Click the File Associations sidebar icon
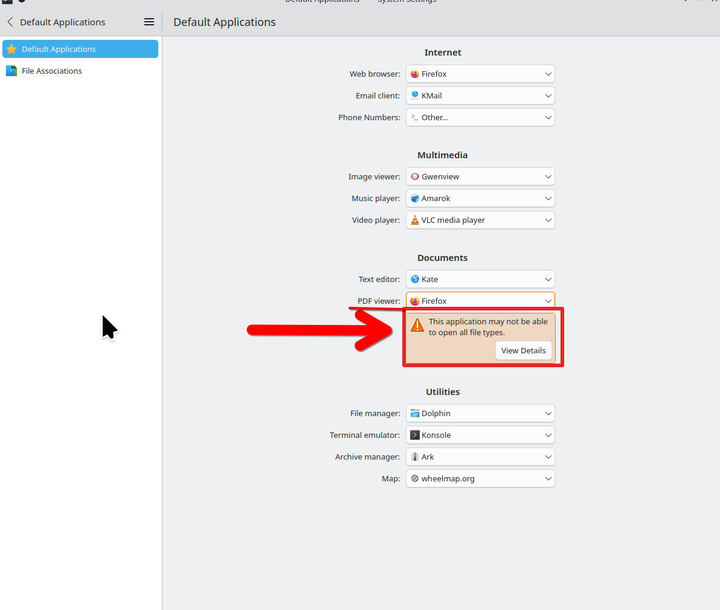This screenshot has width=720, height=610. coord(11,71)
